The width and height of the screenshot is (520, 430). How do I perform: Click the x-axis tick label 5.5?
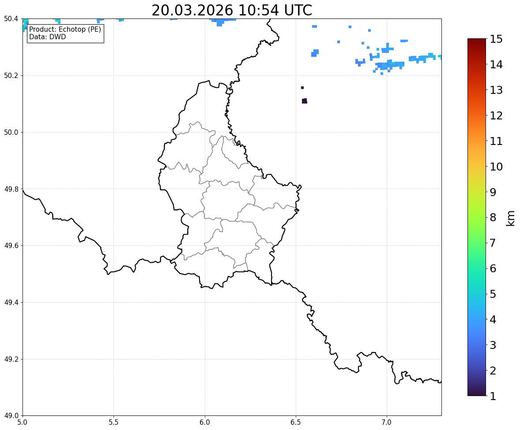coord(114,423)
